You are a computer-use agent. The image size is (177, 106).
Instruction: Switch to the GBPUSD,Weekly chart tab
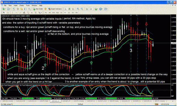(8, 101)
